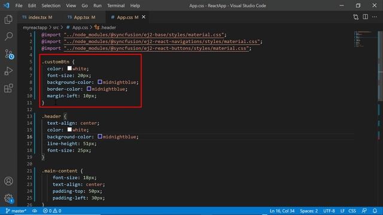Open midnightblue swatch on border-color line
This screenshot has height=215, width=383.
(89, 89)
